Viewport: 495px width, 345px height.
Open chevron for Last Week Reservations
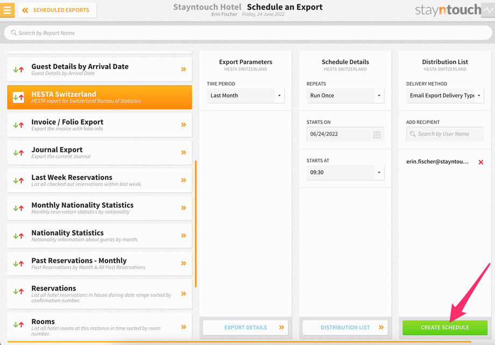[x=183, y=180]
